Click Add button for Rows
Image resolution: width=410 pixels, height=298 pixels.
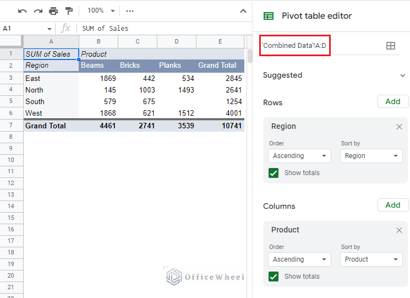pos(393,101)
